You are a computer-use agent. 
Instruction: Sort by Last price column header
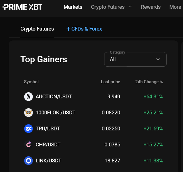point(111,82)
